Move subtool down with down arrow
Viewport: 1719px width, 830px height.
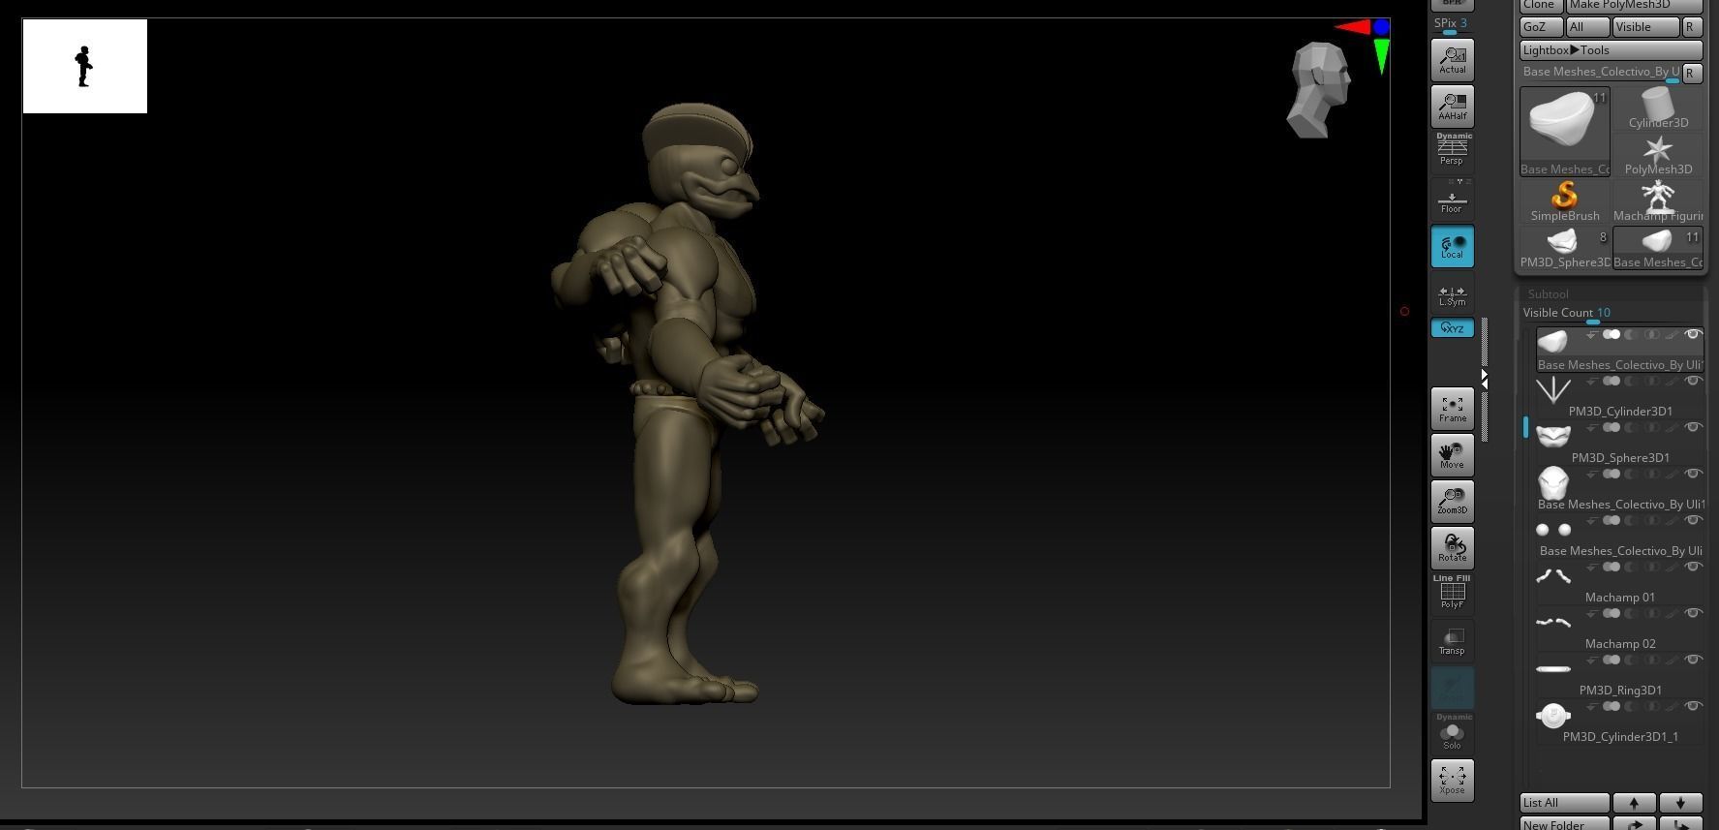pyautogui.click(x=1680, y=803)
